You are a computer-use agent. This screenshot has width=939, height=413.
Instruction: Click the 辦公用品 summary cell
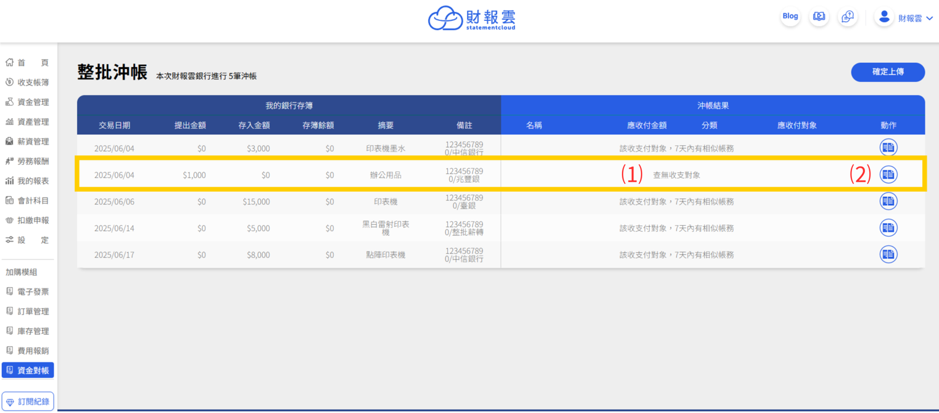click(x=386, y=175)
